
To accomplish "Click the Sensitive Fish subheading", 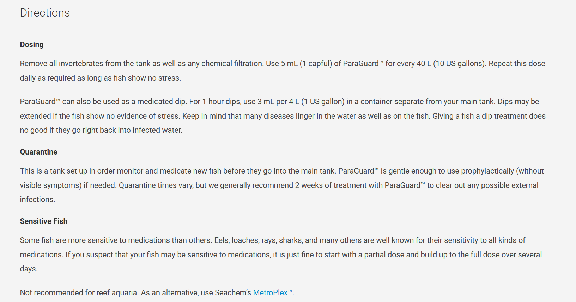I will 44,221.
